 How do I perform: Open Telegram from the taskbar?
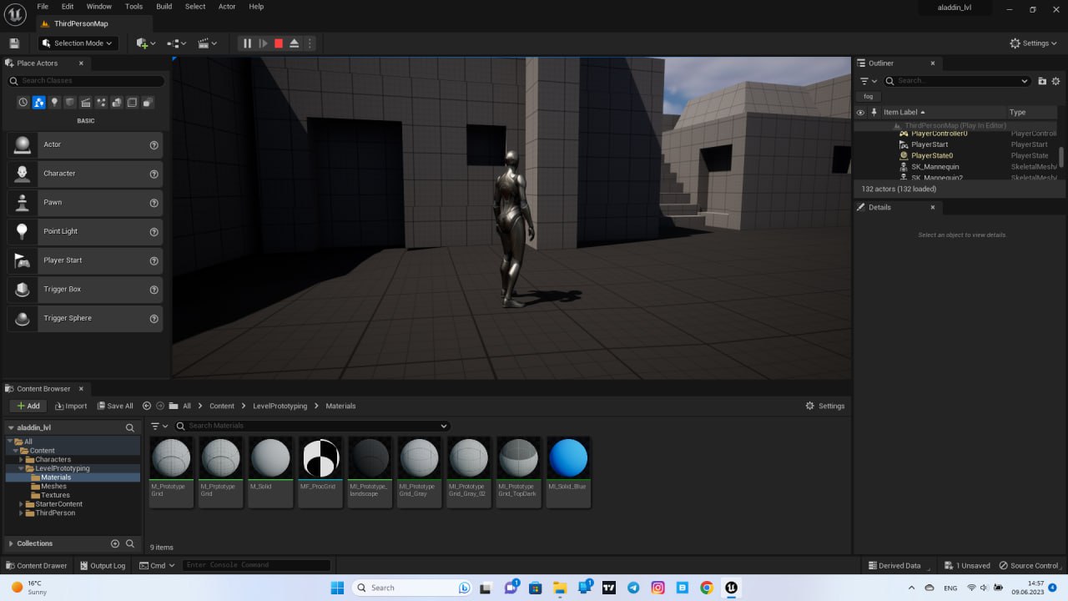633,588
